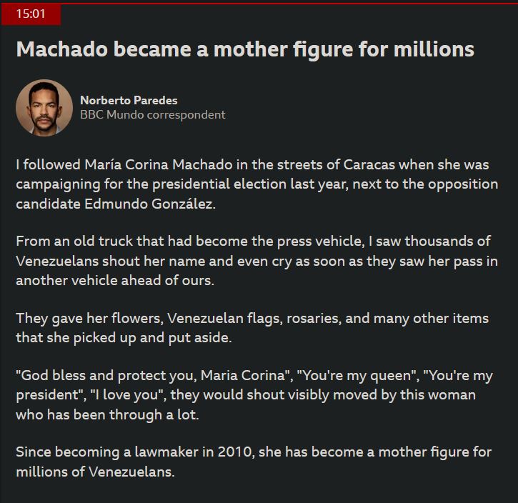Image resolution: width=518 pixels, height=503 pixels.
Task: Click the paragraph starting "From an old truck"
Action: [256, 261]
